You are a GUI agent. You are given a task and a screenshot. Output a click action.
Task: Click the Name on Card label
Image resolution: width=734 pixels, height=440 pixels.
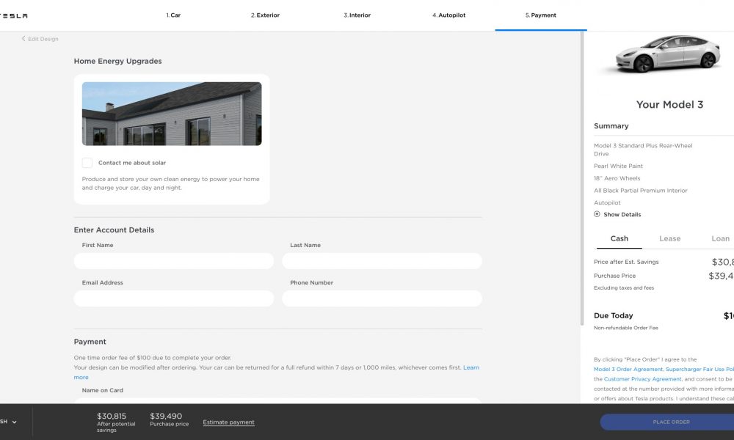point(103,390)
